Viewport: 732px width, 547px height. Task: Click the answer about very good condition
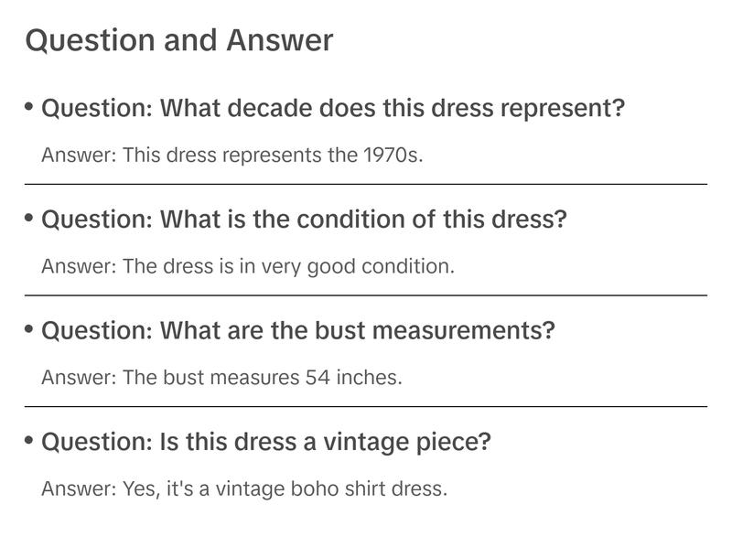coord(248,266)
